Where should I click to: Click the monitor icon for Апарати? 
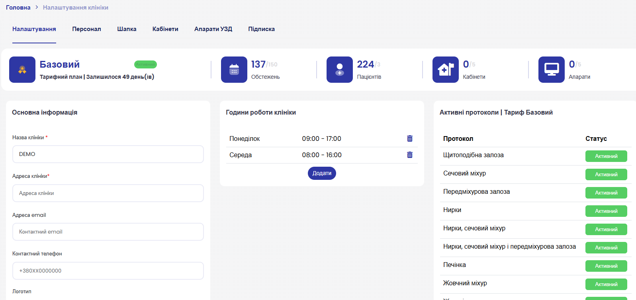552,70
